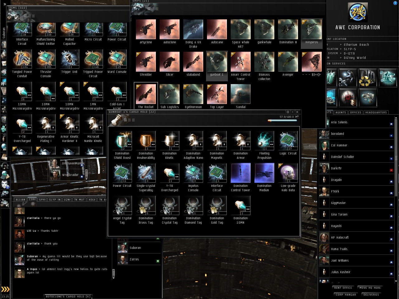Switch Items window to list view

(33, 16)
